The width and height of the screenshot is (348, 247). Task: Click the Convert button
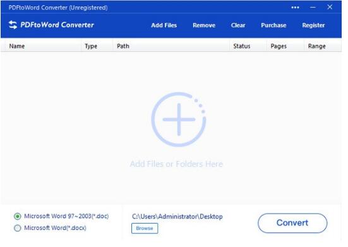(292, 223)
